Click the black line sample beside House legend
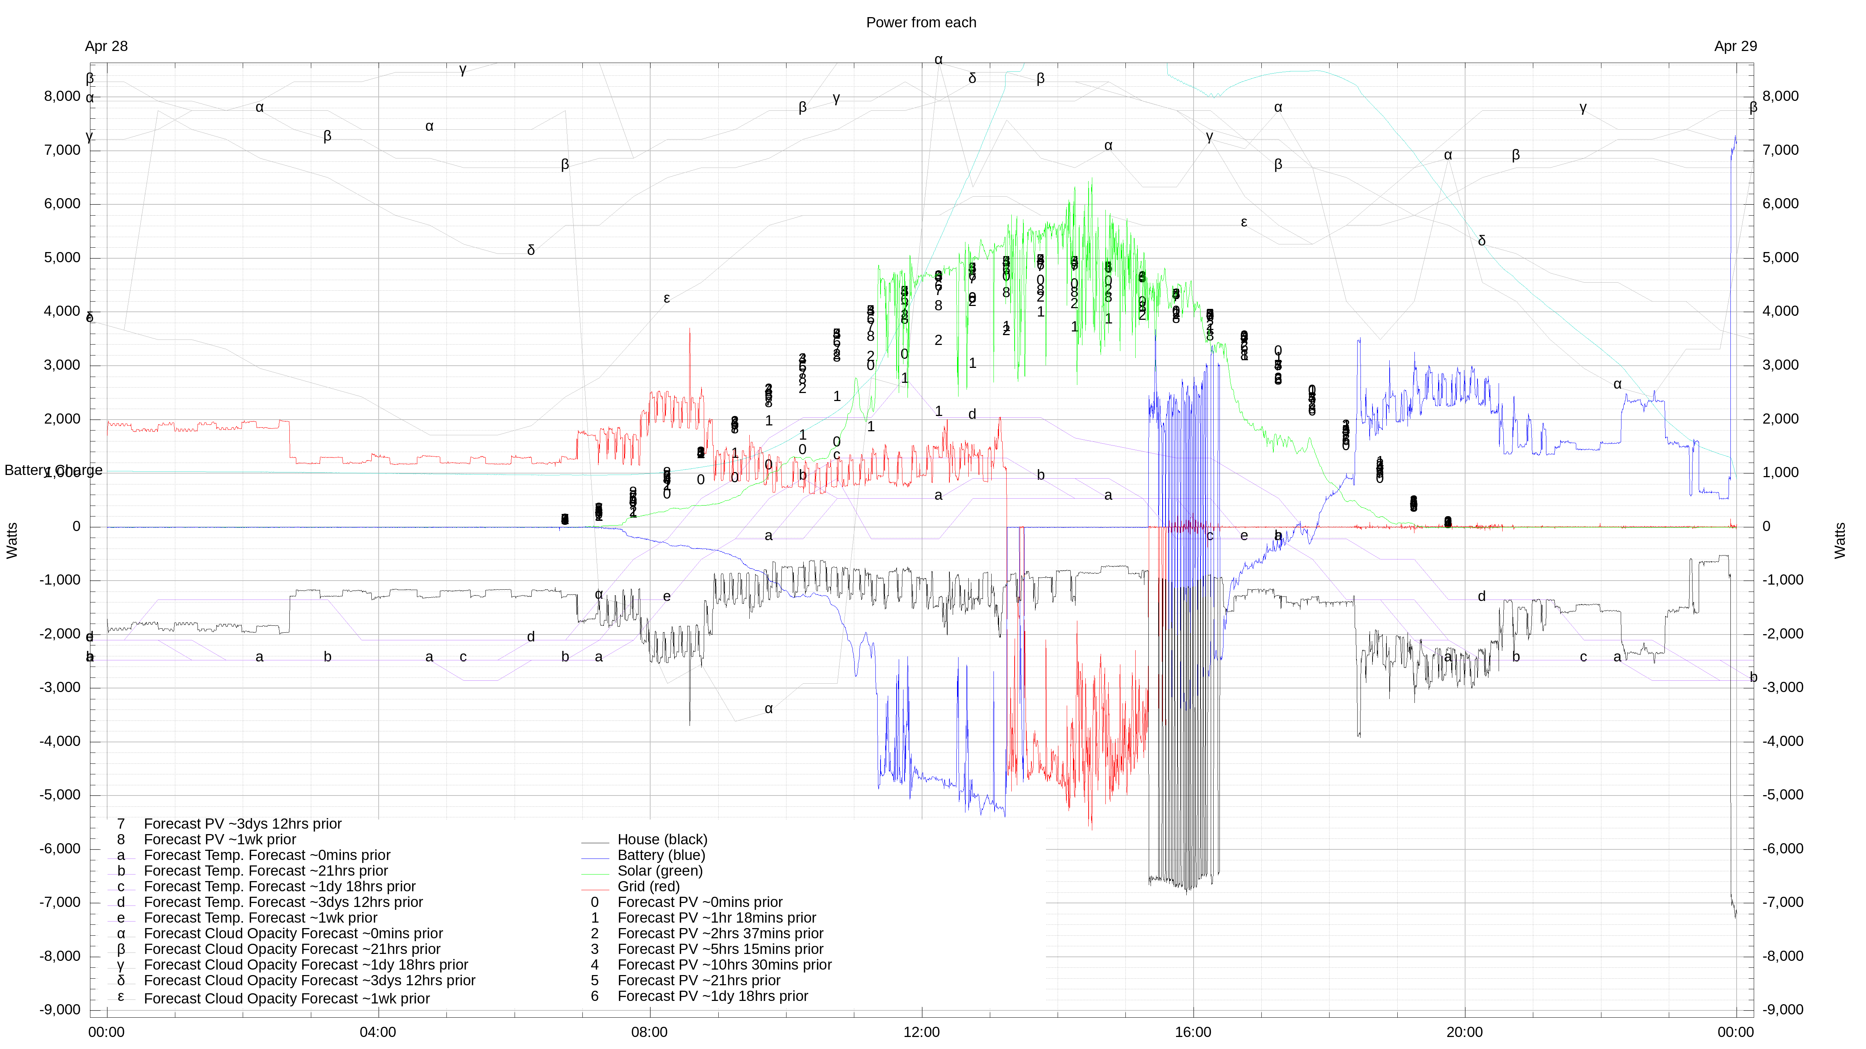The width and height of the screenshot is (1866, 1049). click(595, 843)
